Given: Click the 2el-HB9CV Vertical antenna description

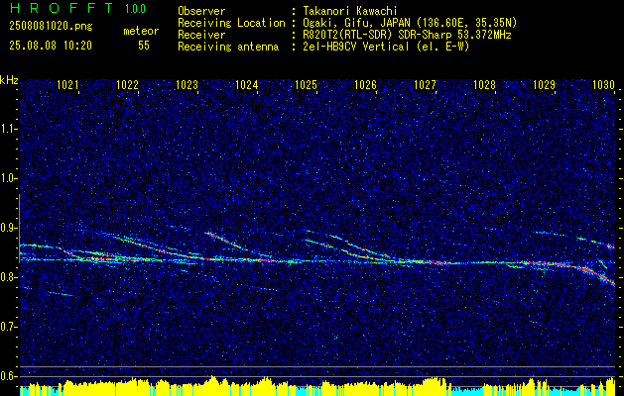Looking at the screenshot, I should click(384, 47).
